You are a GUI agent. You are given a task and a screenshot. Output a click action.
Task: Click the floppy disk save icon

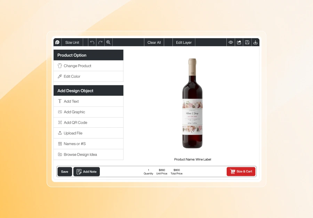pos(247,42)
